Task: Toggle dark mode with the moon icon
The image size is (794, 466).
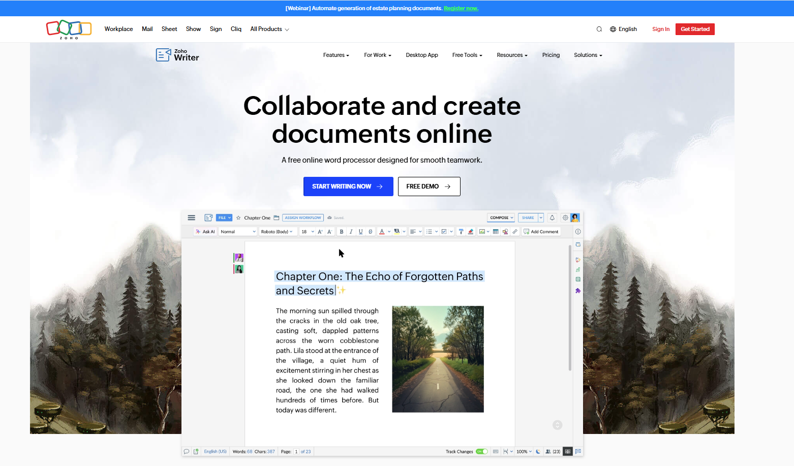Action: (538, 451)
